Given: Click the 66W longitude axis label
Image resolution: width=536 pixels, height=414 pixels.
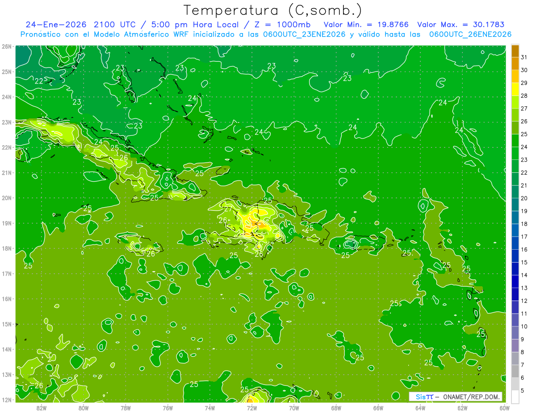Looking at the screenshot, I should [x=378, y=408].
